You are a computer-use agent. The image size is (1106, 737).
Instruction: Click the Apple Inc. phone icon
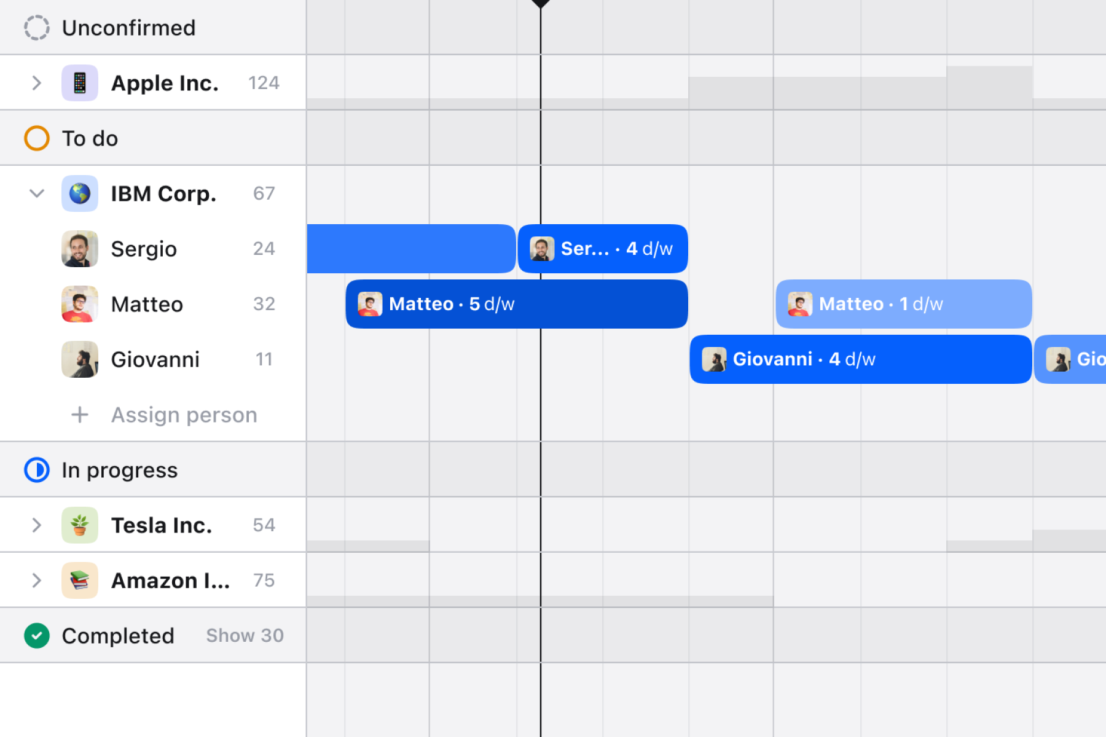pos(80,83)
